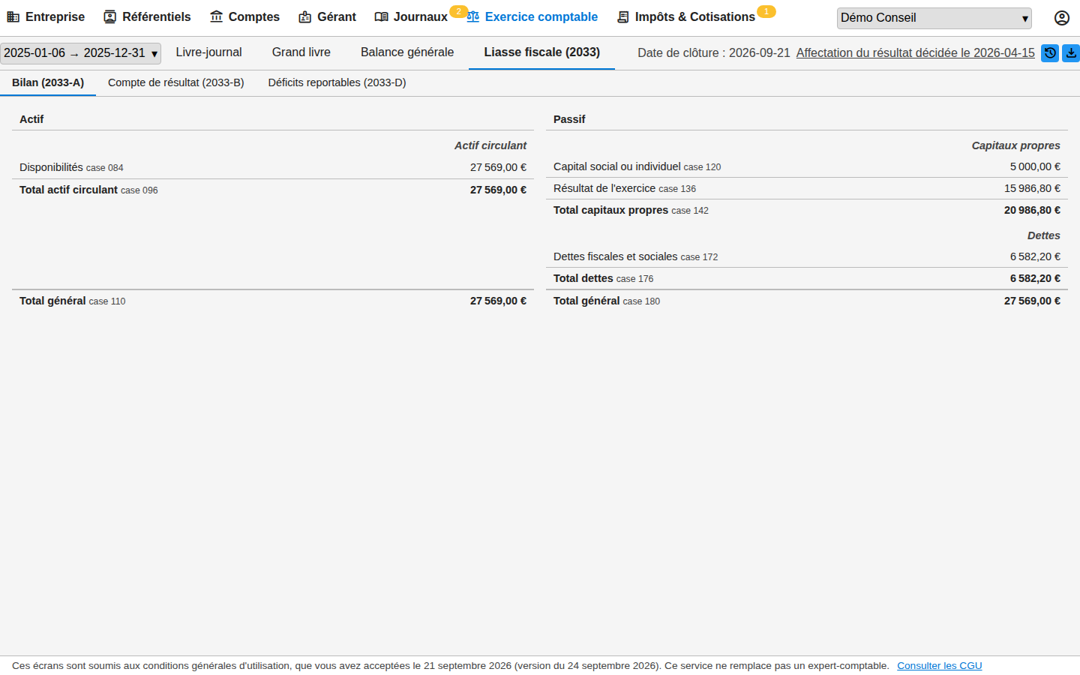Image resolution: width=1080 pixels, height=675 pixels.
Task: Open the Consulter les CGU link
Action: [x=939, y=666]
